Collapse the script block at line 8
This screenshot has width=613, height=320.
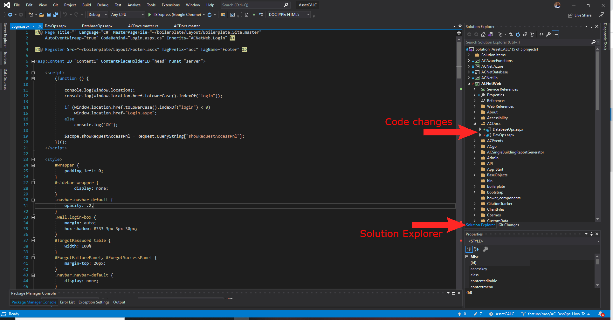coord(33,73)
